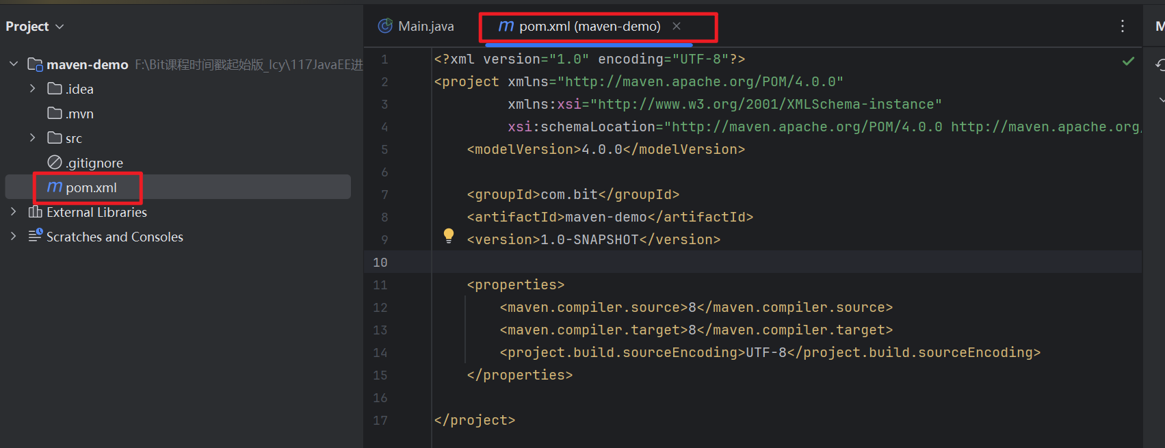The width and height of the screenshot is (1165, 448).
Task: Click line number 11 in the gutter
Action: (380, 285)
